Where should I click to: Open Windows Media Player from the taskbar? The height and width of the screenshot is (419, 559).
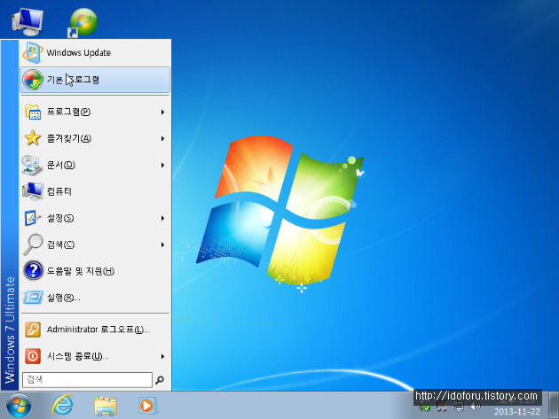point(147,406)
